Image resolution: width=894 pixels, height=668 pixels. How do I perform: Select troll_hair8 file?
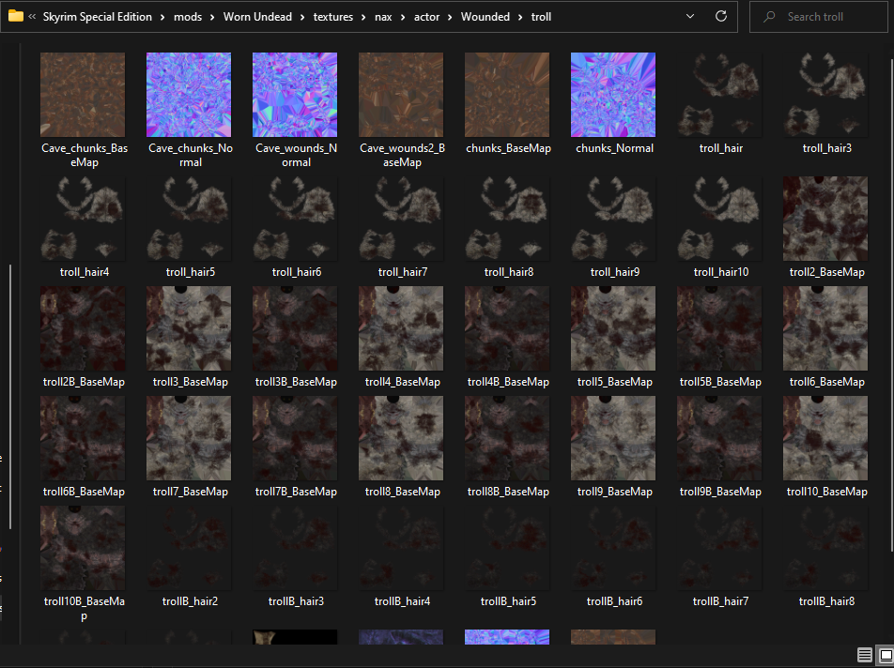[x=507, y=227]
